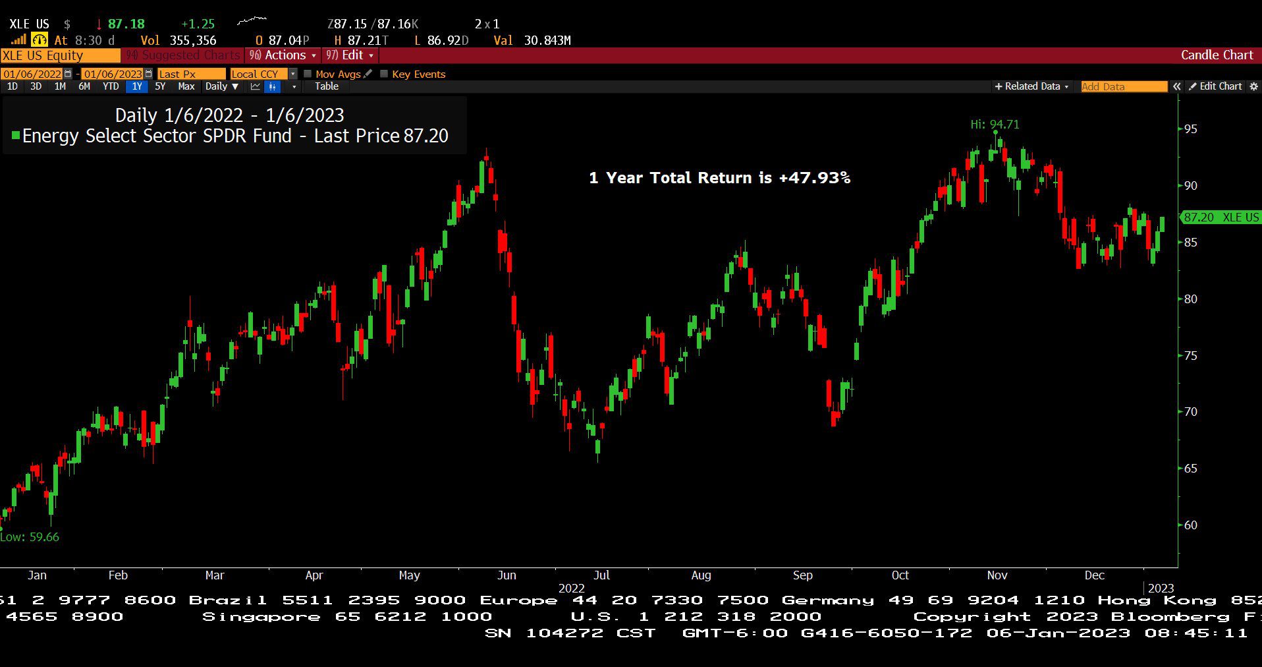This screenshot has width=1262, height=667.
Task: Click the O 87.04 open value
Action: (282, 40)
